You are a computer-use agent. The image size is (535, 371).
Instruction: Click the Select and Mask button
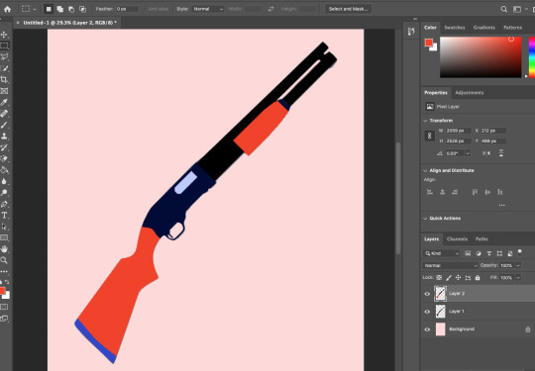pyautogui.click(x=348, y=9)
